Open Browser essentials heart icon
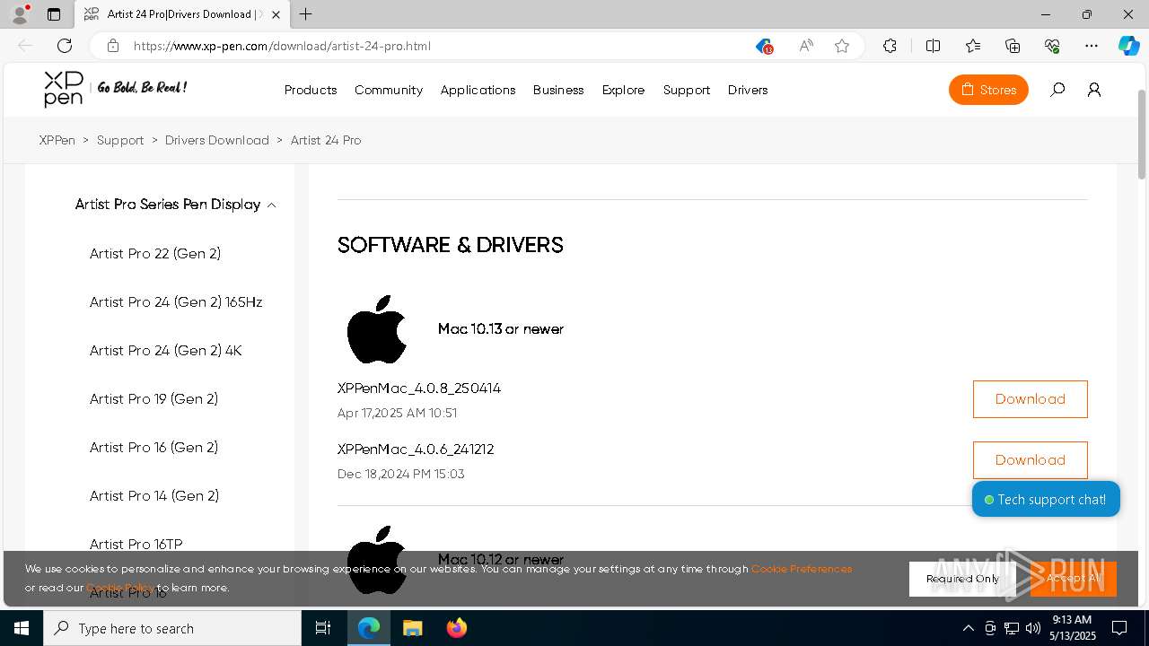This screenshot has width=1149, height=646. point(1052,46)
